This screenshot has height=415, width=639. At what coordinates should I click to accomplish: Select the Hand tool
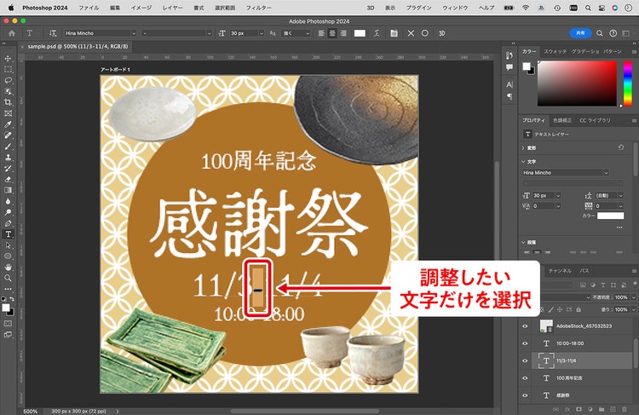[9, 268]
